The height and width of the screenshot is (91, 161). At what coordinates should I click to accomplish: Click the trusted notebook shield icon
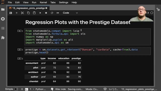click(x=105, y=89)
